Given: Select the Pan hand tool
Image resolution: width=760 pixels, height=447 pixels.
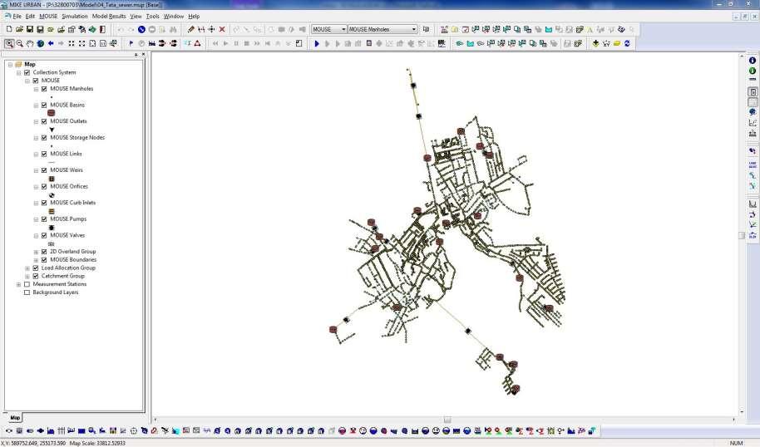Looking at the screenshot, I should [30, 43].
